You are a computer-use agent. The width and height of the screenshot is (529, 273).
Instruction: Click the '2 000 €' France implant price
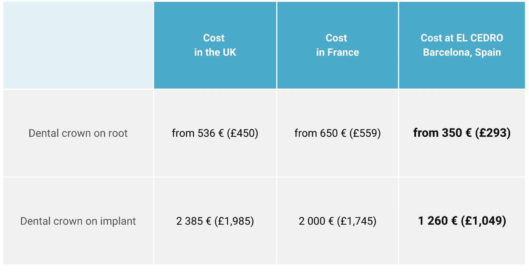(x=316, y=221)
